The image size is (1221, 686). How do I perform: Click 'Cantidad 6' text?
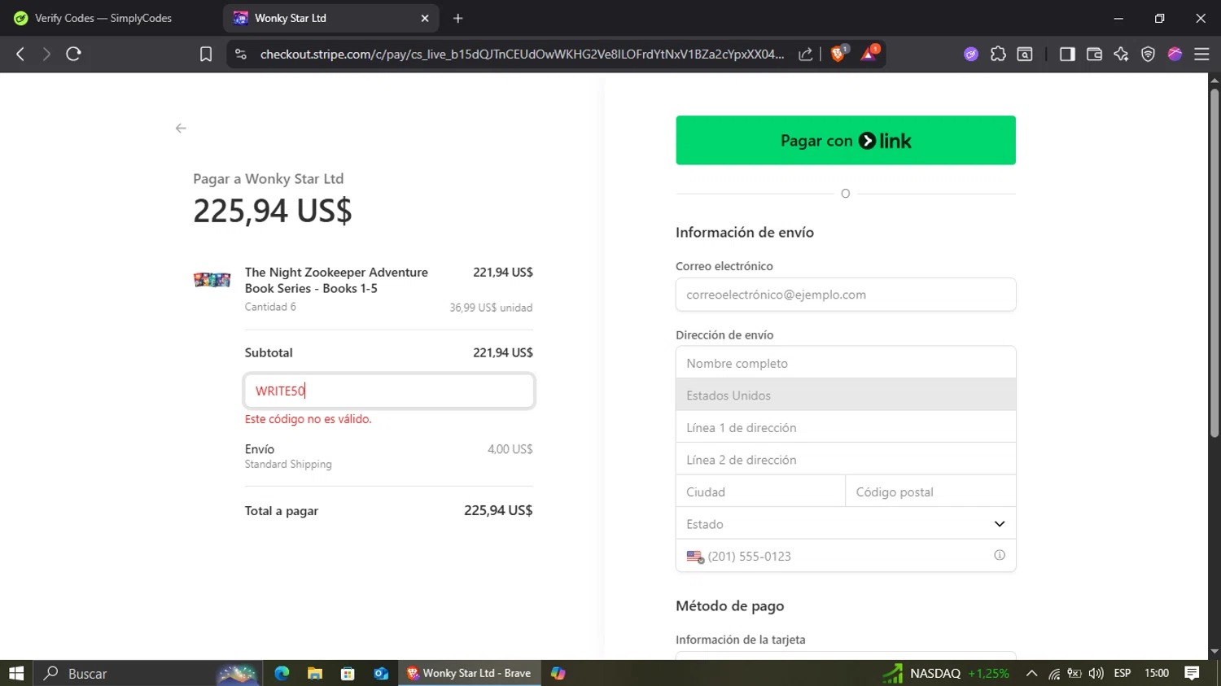point(270,307)
